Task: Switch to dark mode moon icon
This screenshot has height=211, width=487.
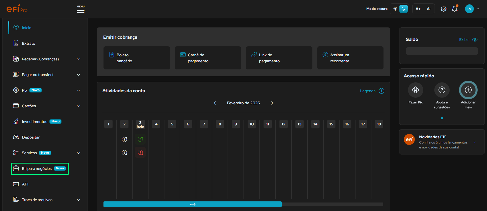Action: click(404, 9)
